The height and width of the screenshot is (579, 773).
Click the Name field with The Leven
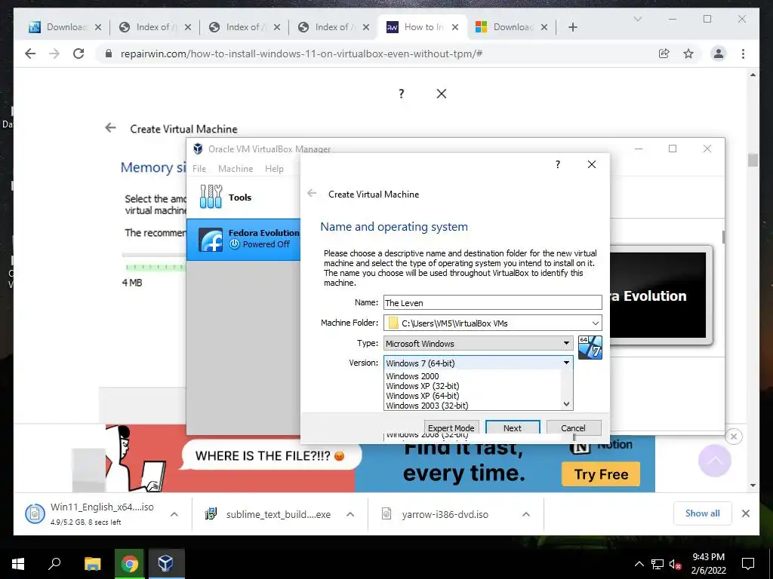coord(492,302)
